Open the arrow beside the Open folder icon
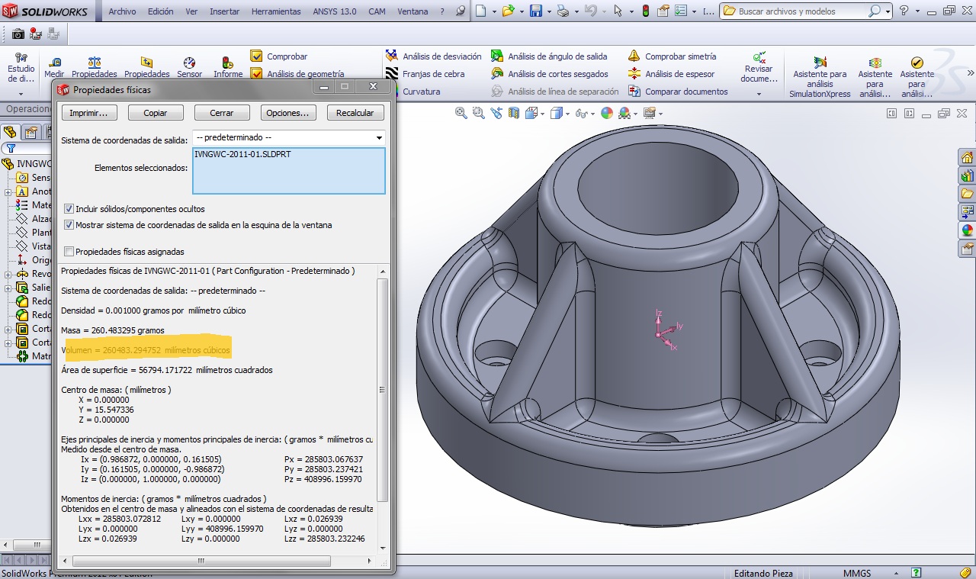The width and height of the screenshot is (976, 579). pyautogui.click(x=522, y=11)
